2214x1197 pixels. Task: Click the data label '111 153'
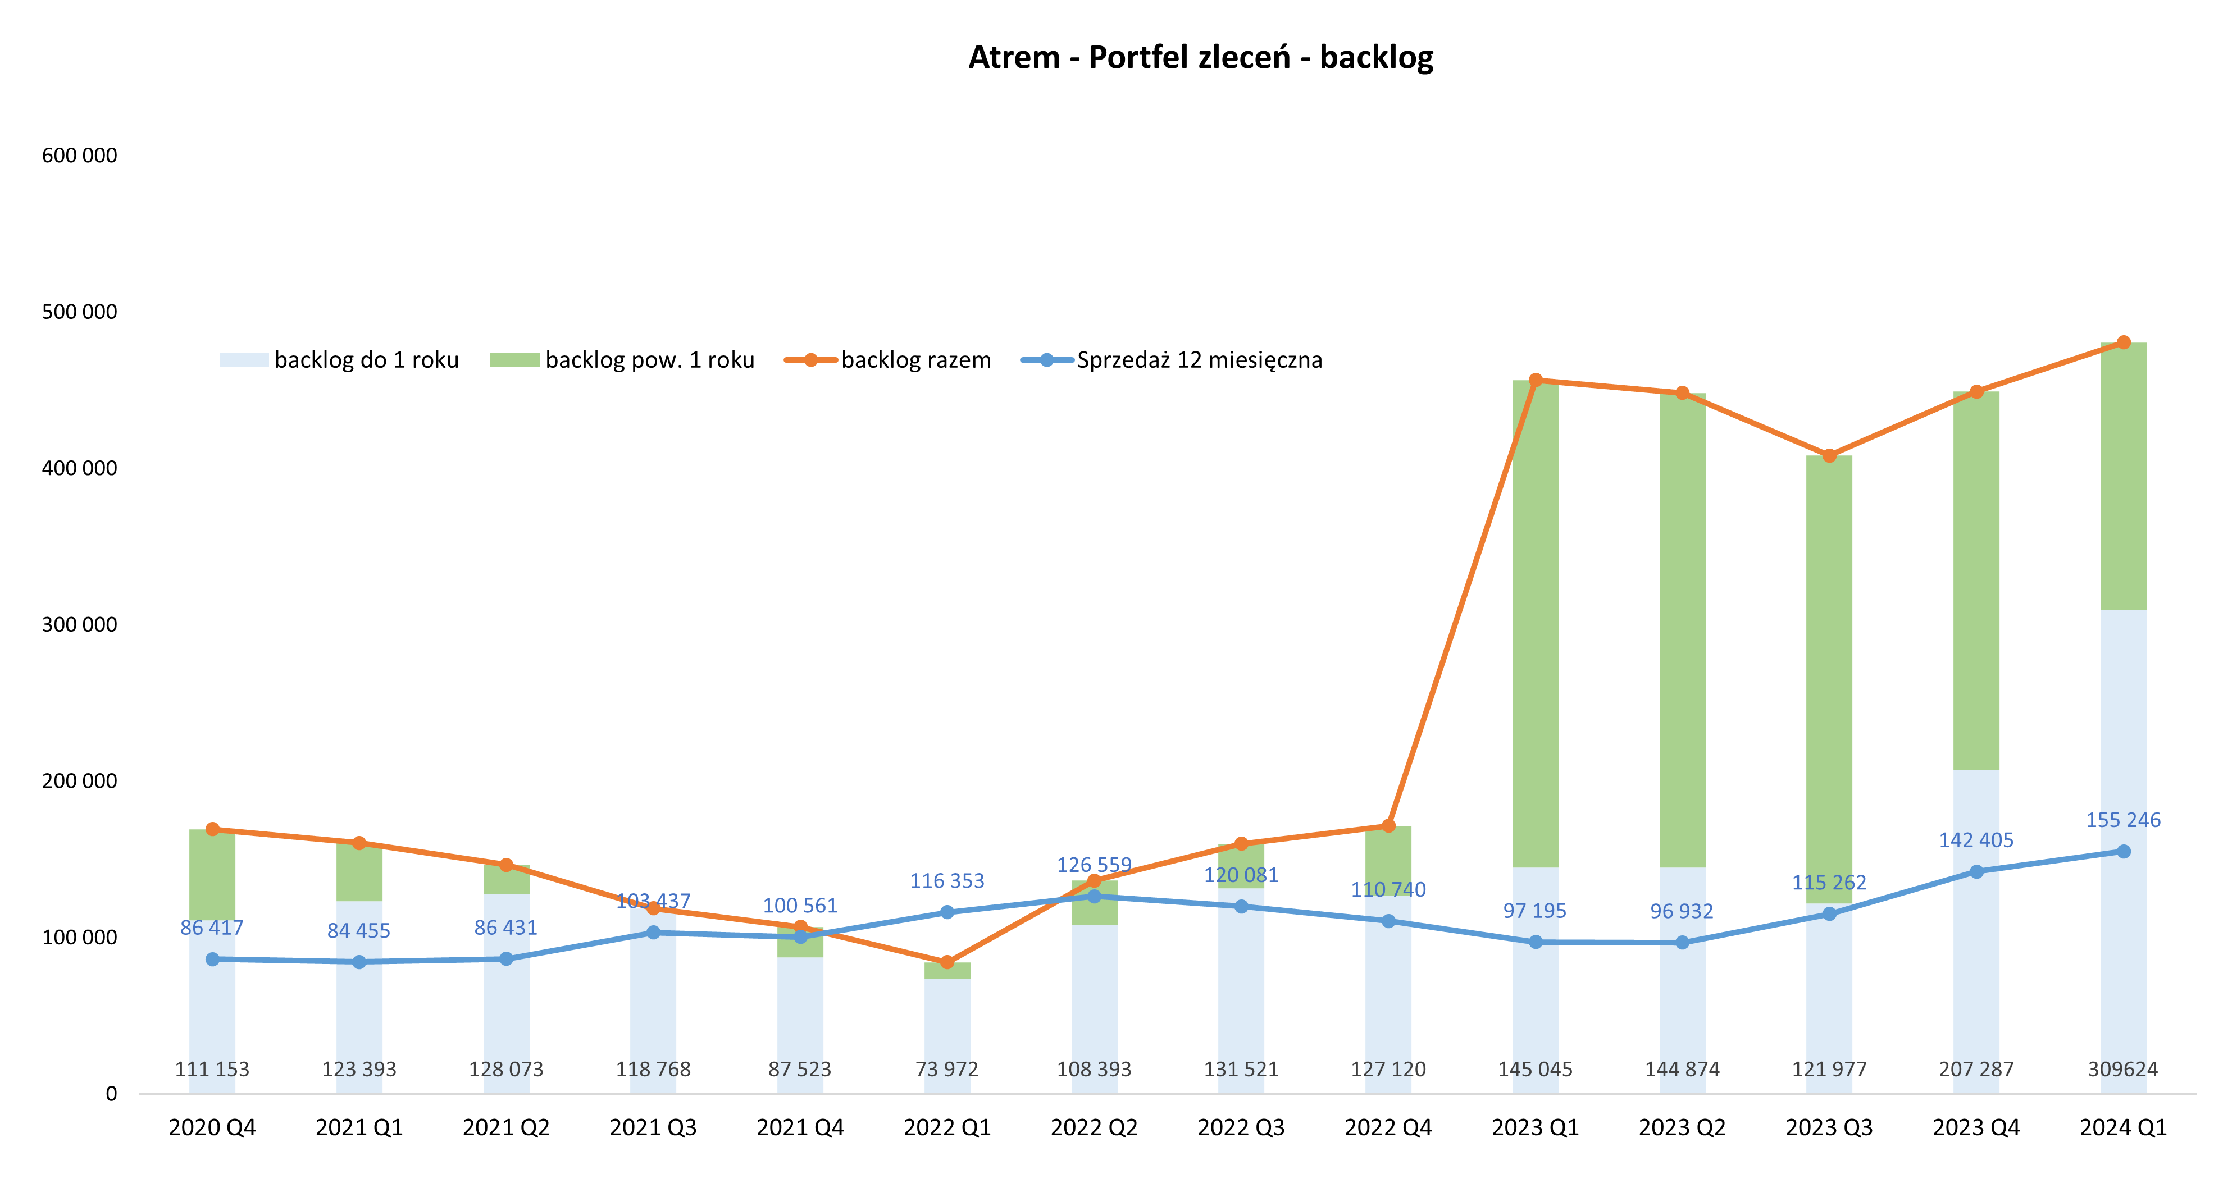[212, 1070]
